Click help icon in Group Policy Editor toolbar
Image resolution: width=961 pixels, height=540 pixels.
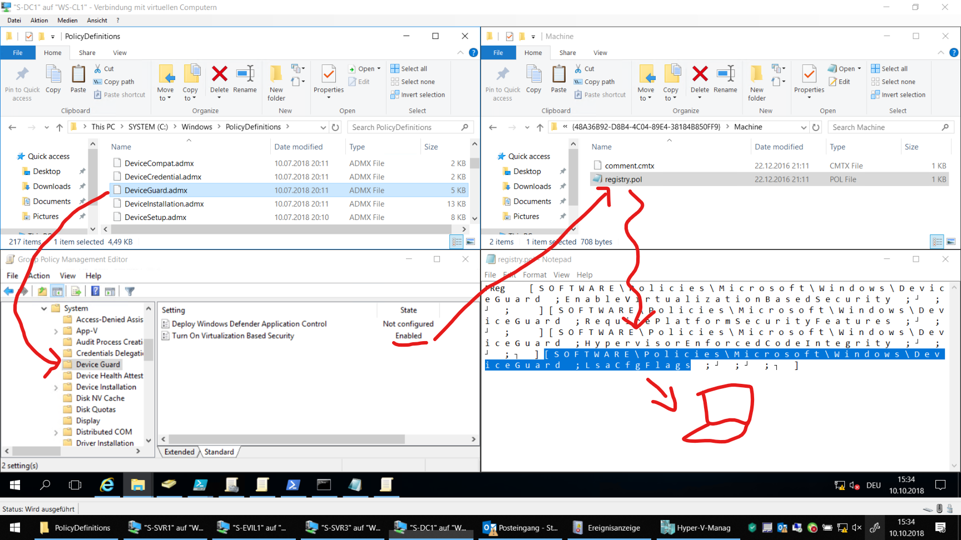point(95,291)
